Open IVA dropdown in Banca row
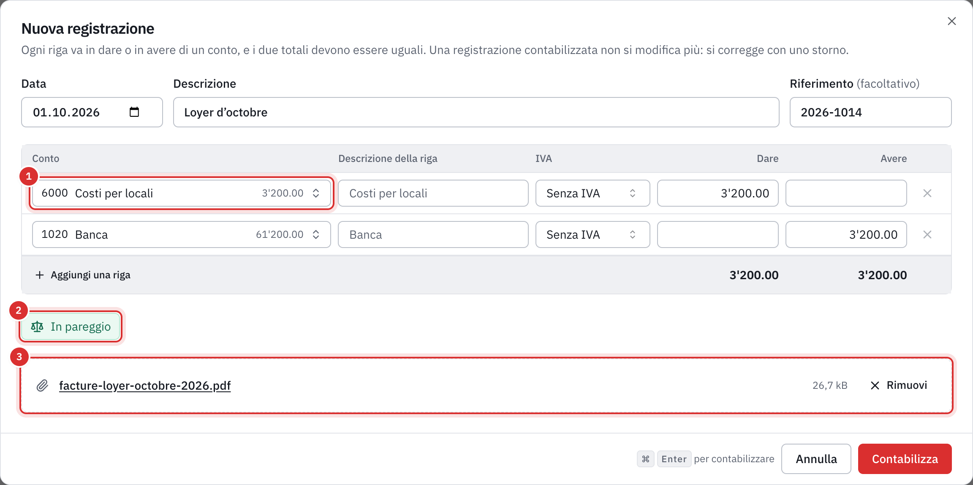Screen dimensions: 973x485 point(593,234)
